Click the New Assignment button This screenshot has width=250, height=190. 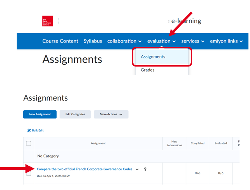click(x=40, y=115)
